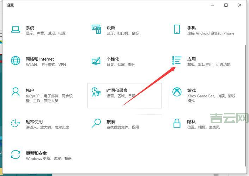Click the 游戏 heading text

coord(192,90)
